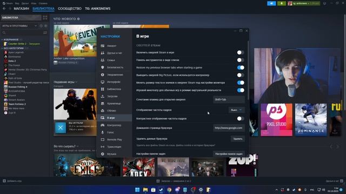This screenshot has width=346, height=194.
Task: Select the В игре settings section
Action: point(114,118)
